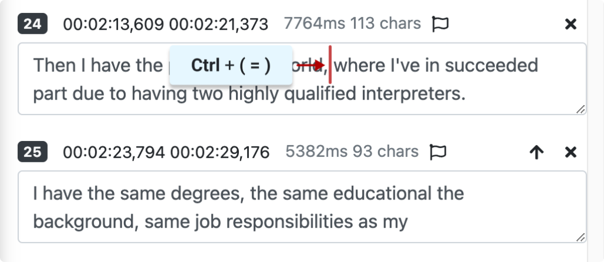Remove subtitle 25 using the X icon
This screenshot has height=262, width=604.
[x=570, y=153]
